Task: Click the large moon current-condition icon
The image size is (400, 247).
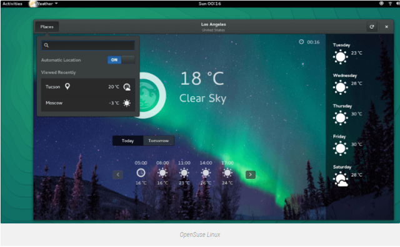Action: tap(152, 95)
